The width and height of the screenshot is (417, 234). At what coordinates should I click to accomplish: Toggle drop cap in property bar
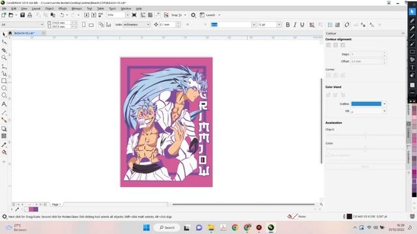coord(338,25)
